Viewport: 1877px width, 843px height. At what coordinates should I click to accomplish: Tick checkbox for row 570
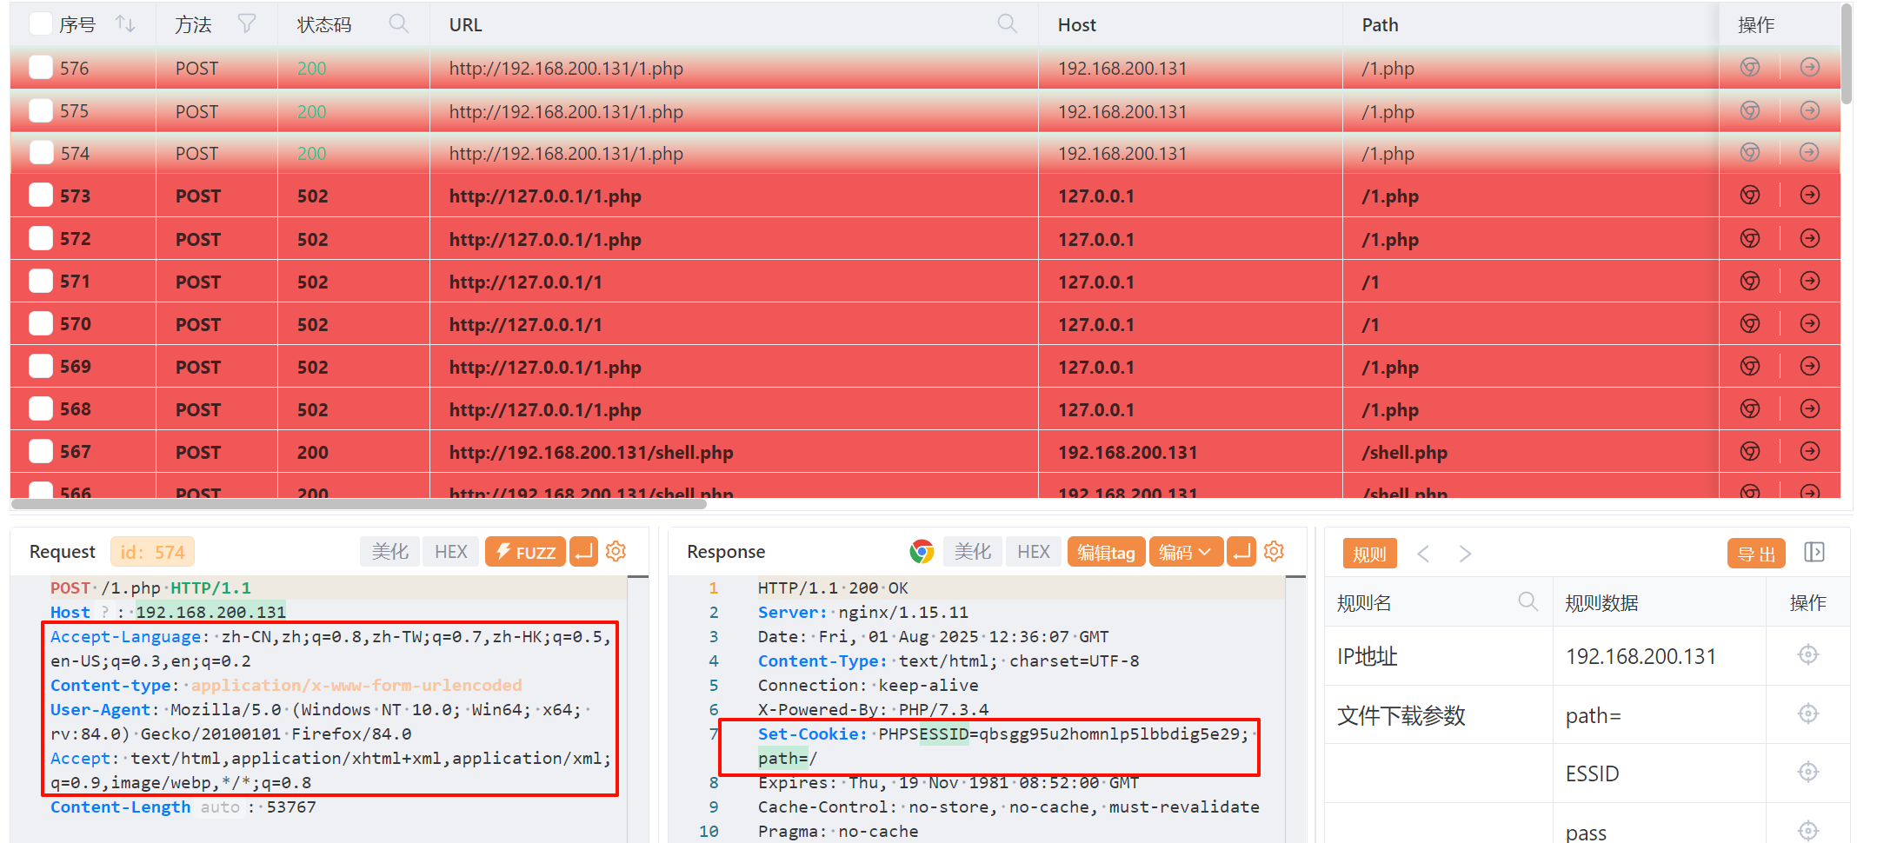(41, 323)
